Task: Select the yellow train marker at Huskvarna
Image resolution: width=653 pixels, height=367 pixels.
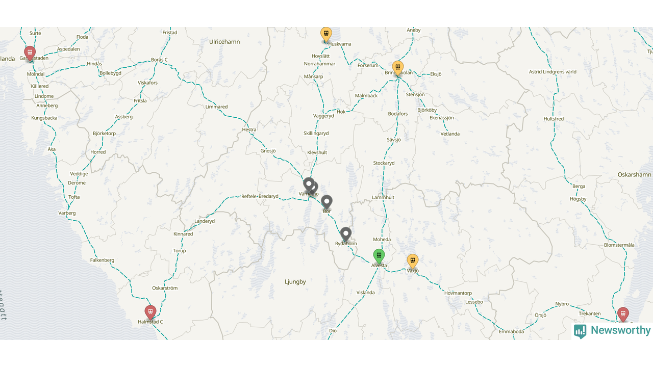Action: coord(326,35)
